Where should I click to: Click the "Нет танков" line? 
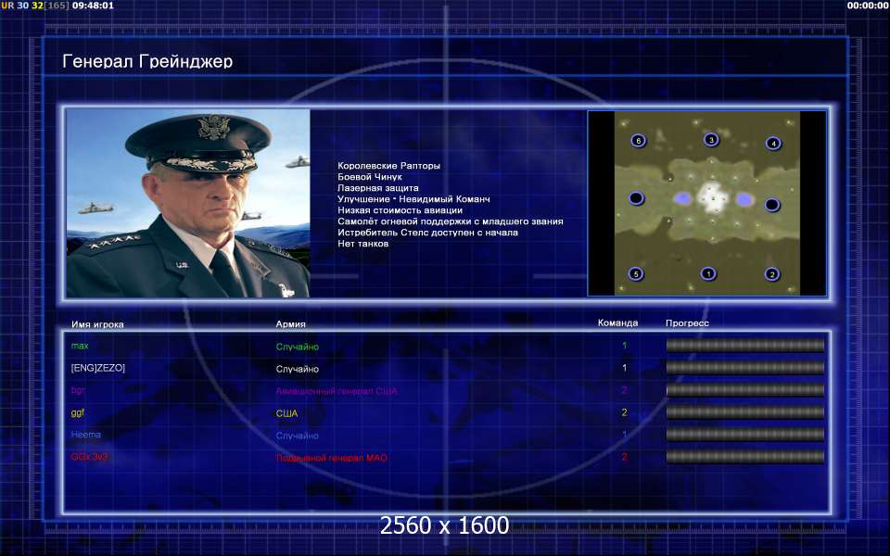pos(362,244)
